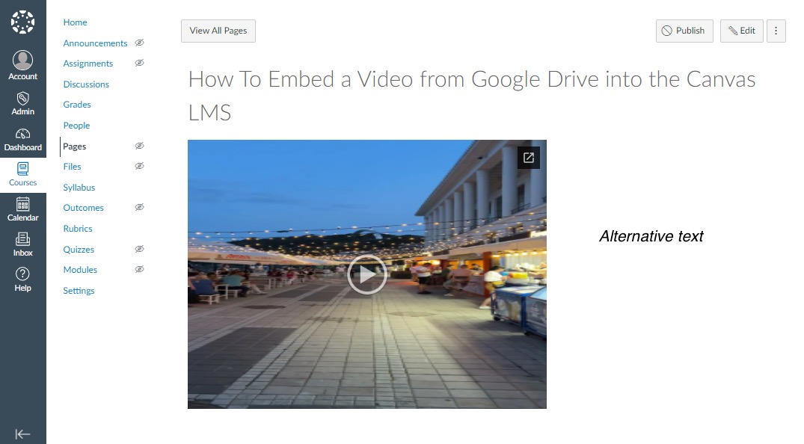Click the hidden-eye icon beside Quizzes
This screenshot has width=804, height=444.
point(139,249)
